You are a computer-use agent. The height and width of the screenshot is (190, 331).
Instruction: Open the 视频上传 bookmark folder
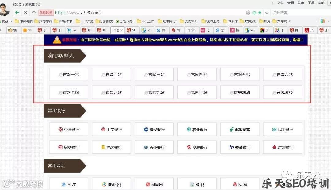pyautogui.click(x=210, y=21)
